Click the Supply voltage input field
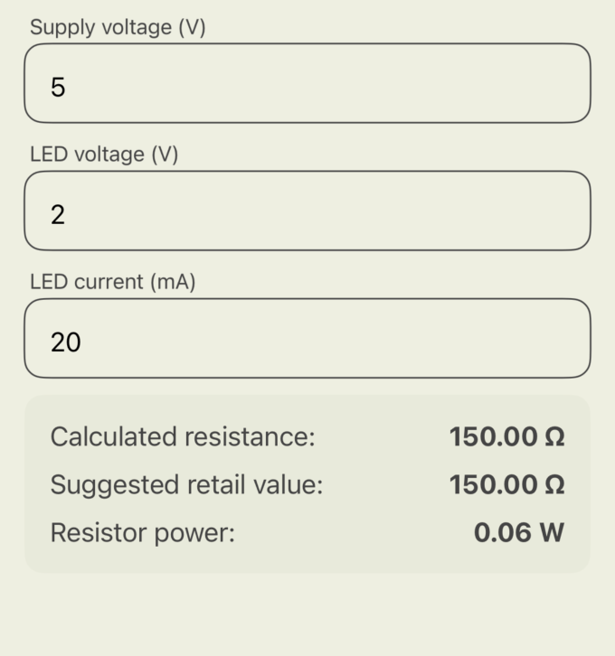The height and width of the screenshot is (656, 615). tap(307, 83)
